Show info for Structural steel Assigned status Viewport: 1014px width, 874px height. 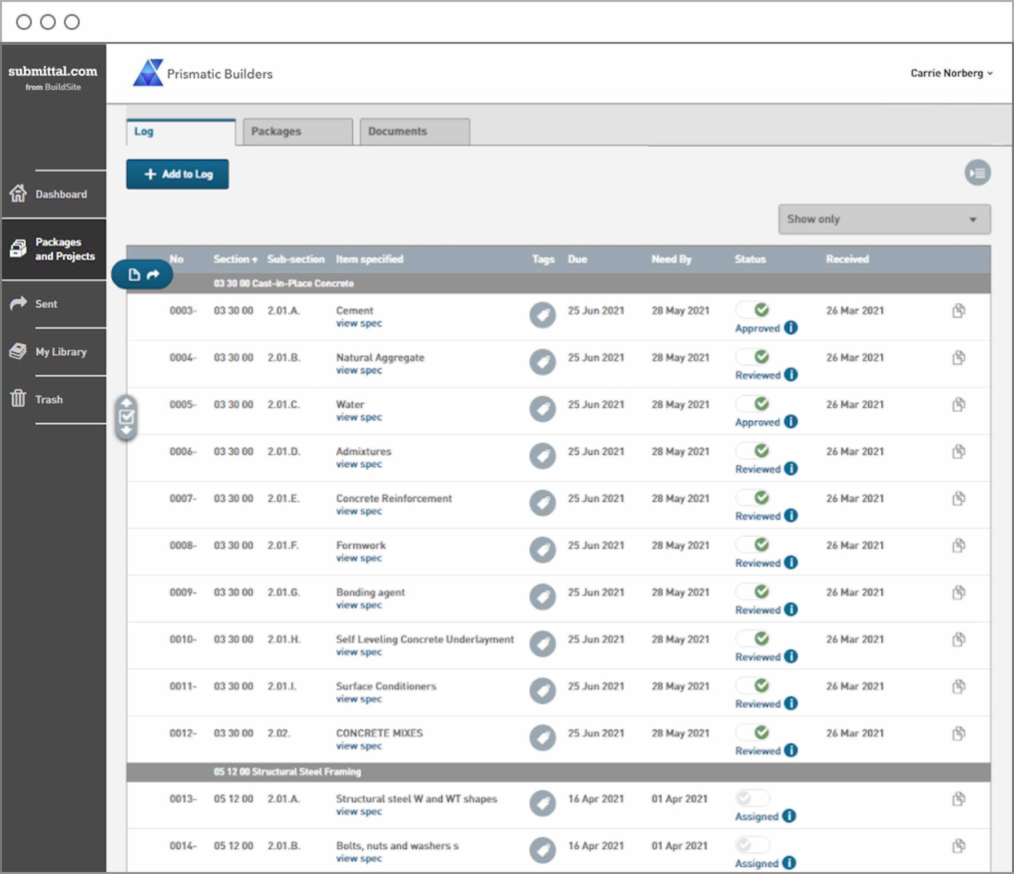tap(789, 816)
